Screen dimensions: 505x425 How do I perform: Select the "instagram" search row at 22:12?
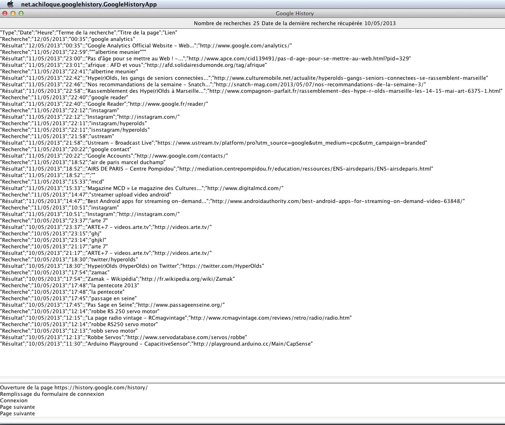(x=60, y=111)
